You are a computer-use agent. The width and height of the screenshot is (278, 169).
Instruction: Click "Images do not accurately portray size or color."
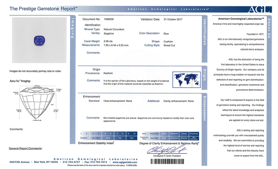[36, 71]
